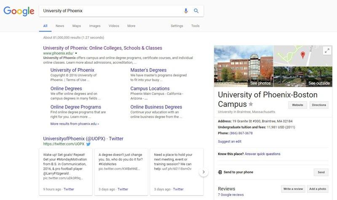337x200 pixels.
Task: Open the MondayMotivation tweet card
Action: (x=66, y=172)
